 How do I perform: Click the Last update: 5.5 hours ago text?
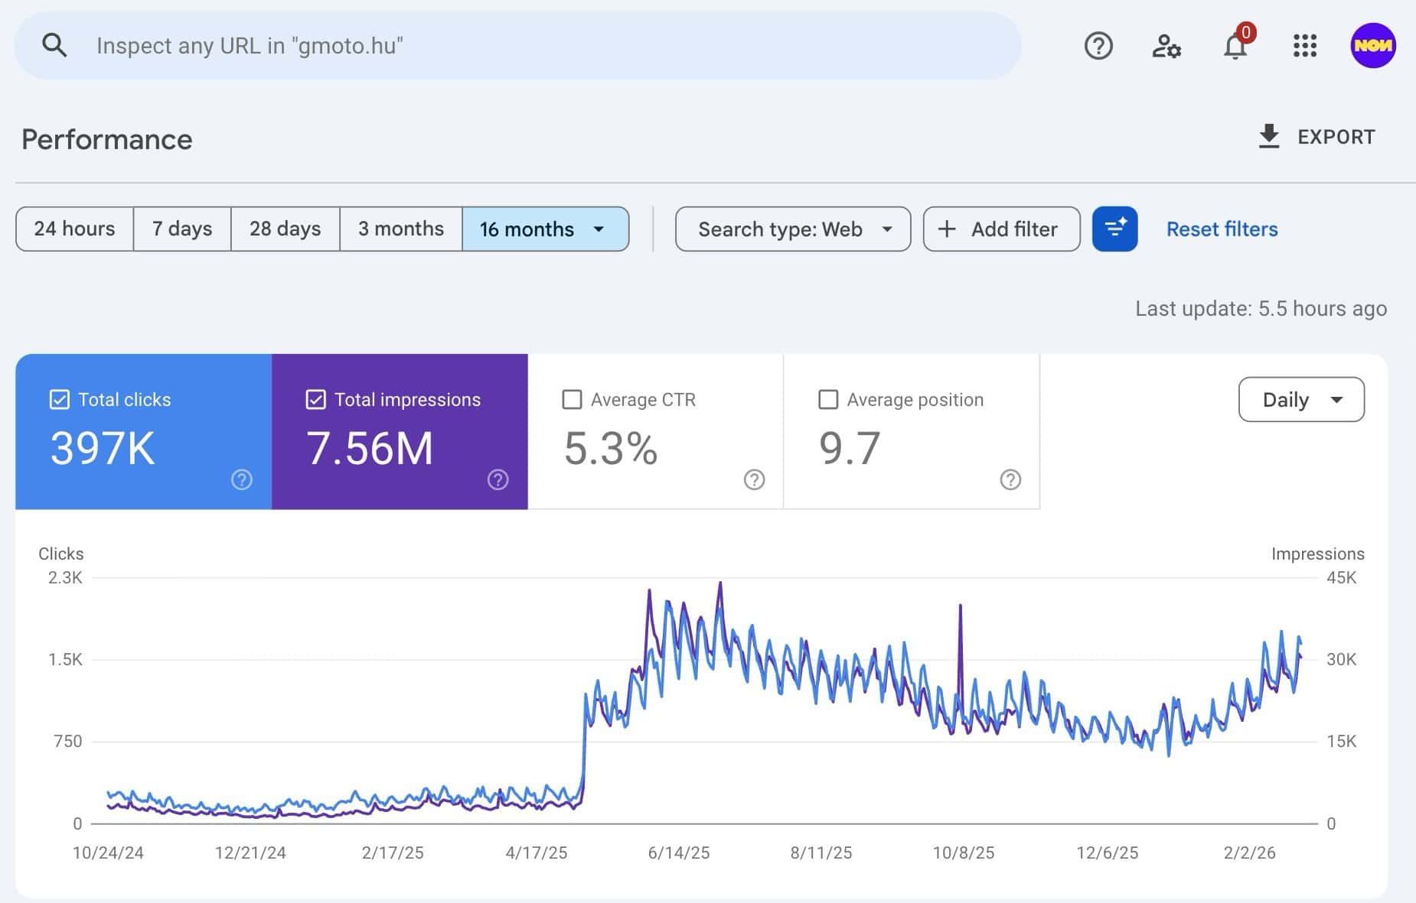pos(1261,308)
